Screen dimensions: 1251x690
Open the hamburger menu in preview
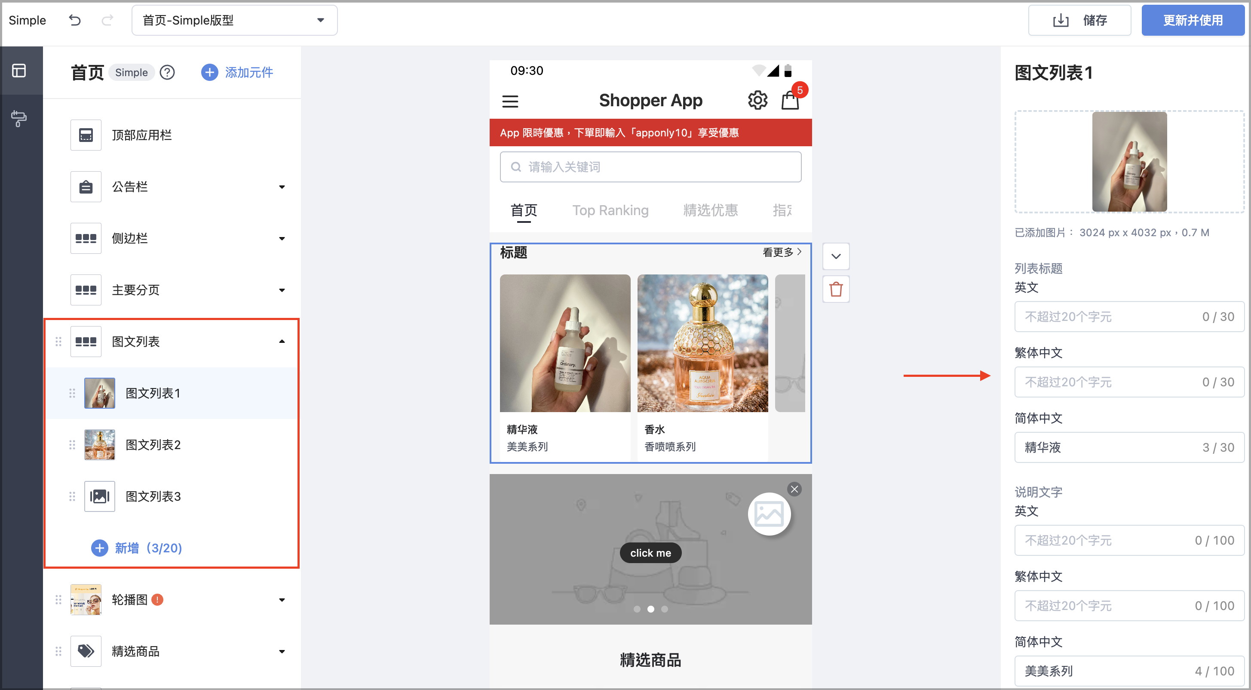pyautogui.click(x=510, y=101)
